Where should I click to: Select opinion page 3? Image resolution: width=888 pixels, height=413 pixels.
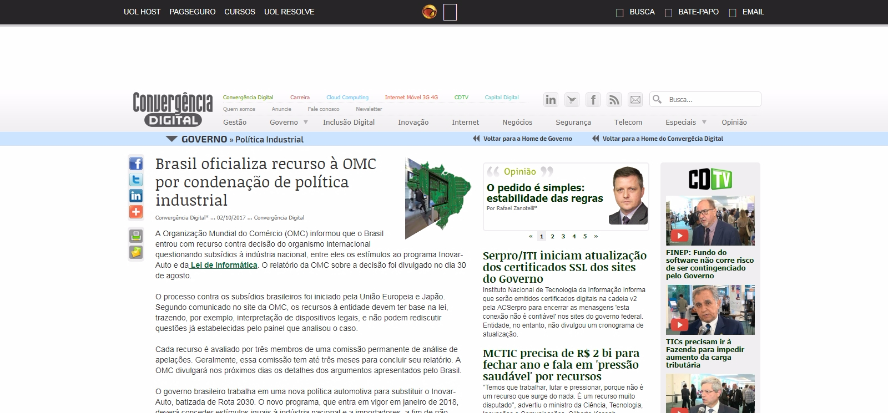pyautogui.click(x=563, y=236)
